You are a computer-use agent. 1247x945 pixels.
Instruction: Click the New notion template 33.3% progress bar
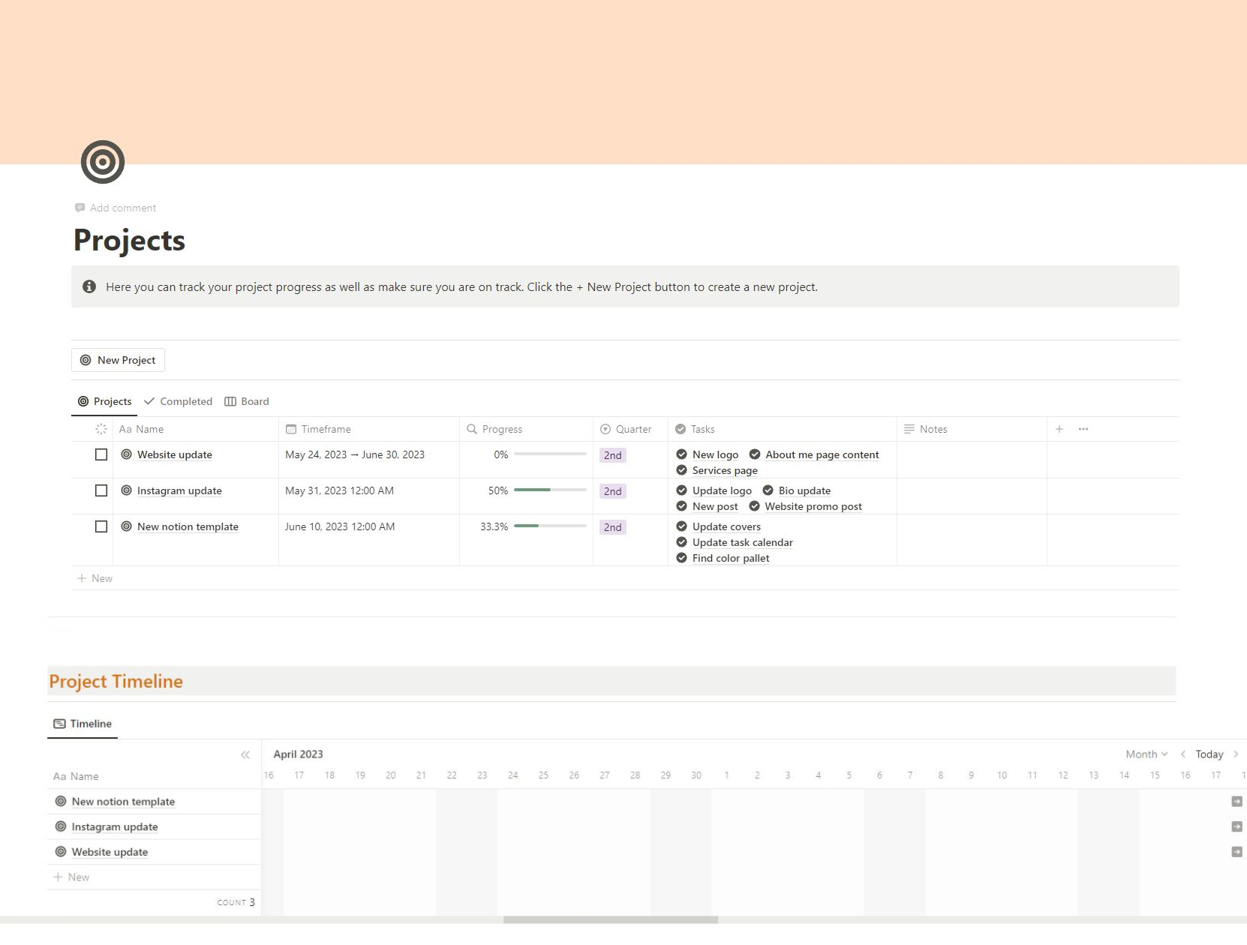tap(550, 526)
